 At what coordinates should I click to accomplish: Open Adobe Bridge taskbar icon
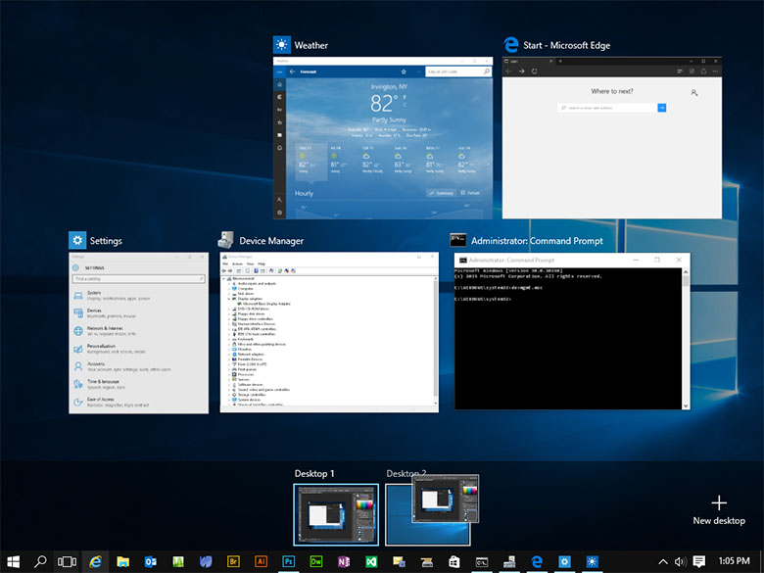pos(233,562)
